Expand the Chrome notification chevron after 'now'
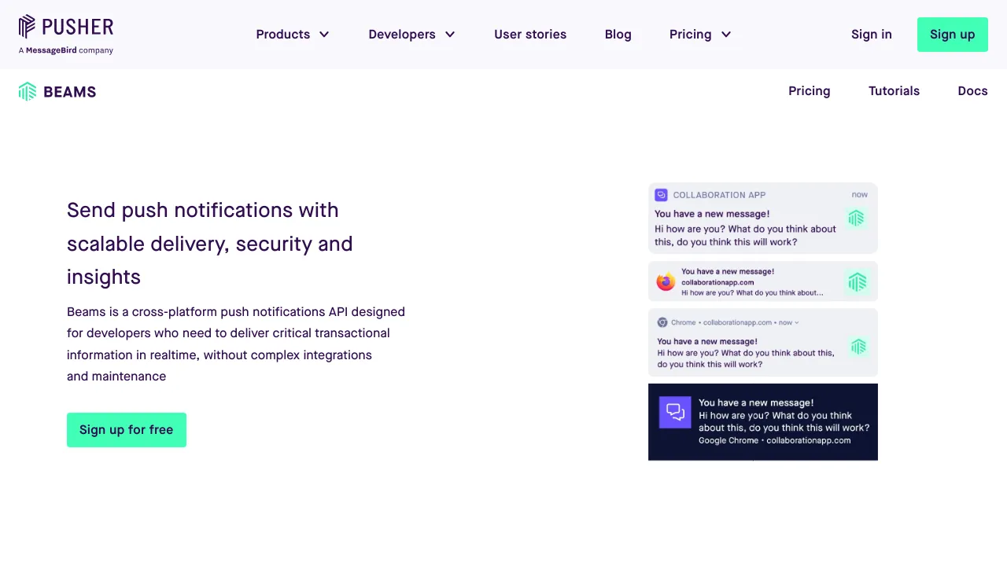Screen dimensions: 1007x566 pyautogui.click(x=797, y=322)
